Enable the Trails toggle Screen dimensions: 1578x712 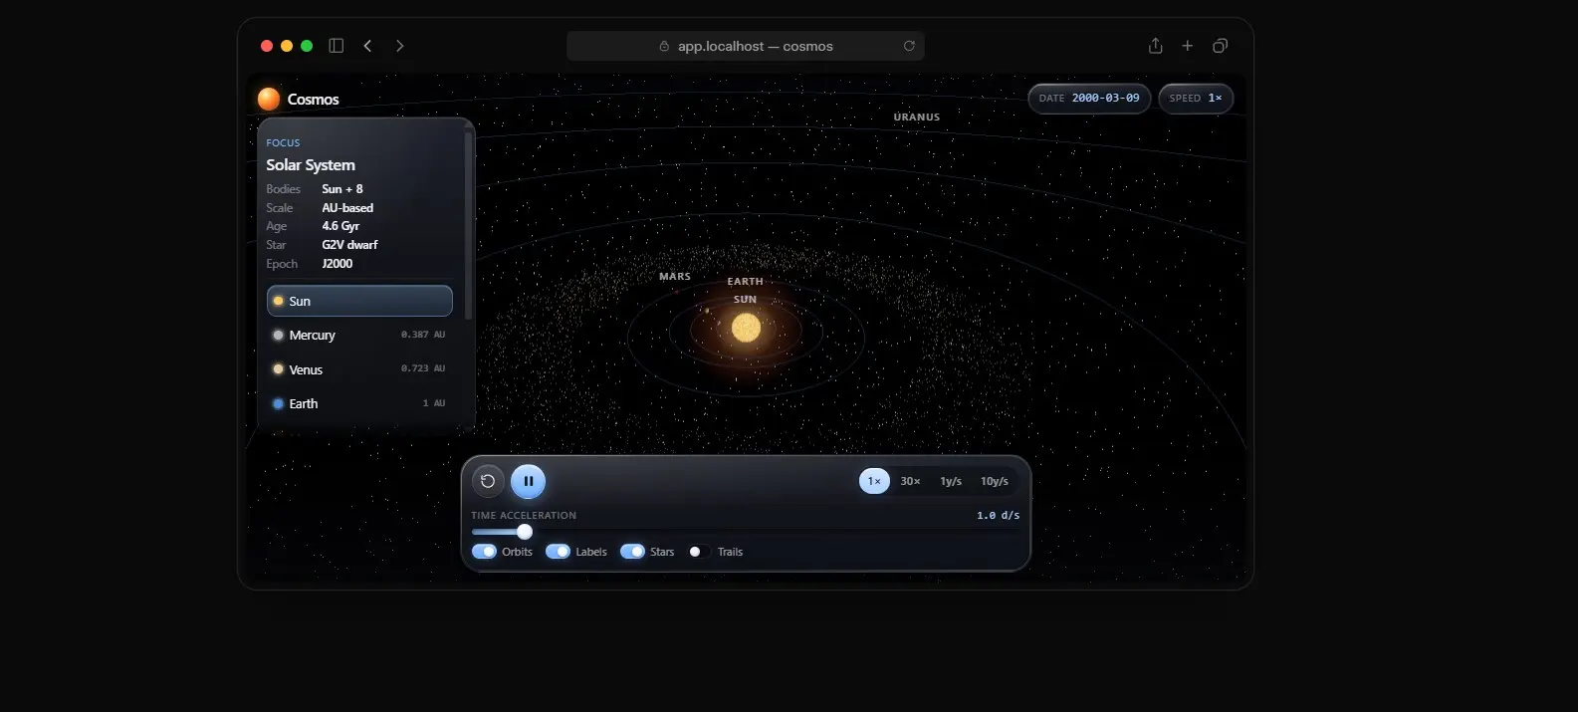coord(699,552)
